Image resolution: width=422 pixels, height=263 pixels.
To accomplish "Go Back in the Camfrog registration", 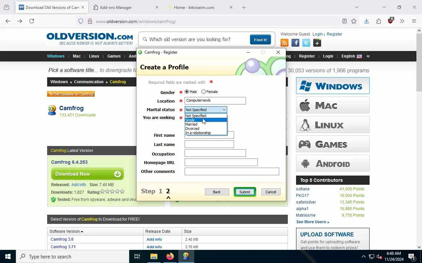I will (217, 192).
